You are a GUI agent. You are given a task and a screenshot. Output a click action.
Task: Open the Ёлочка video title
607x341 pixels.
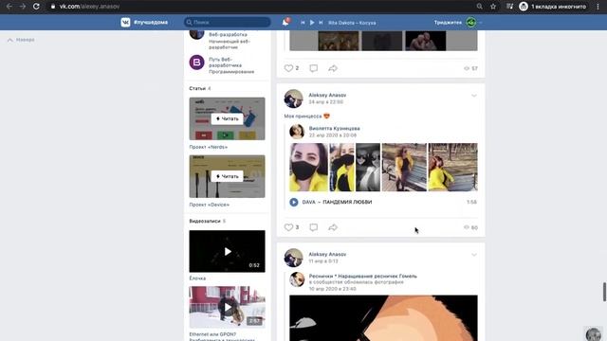click(x=197, y=278)
